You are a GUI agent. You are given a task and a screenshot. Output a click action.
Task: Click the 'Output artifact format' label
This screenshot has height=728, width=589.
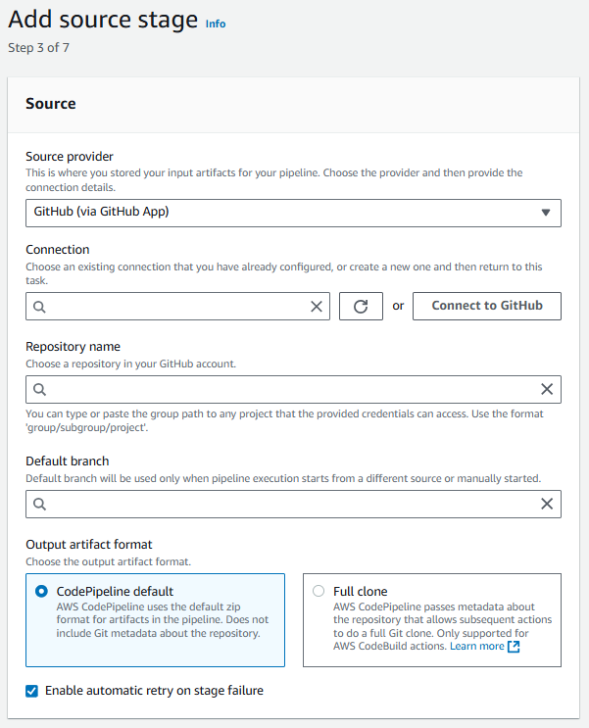(89, 544)
